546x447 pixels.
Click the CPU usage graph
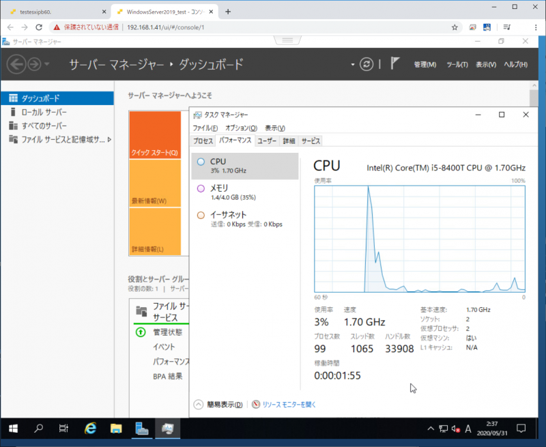click(x=420, y=239)
